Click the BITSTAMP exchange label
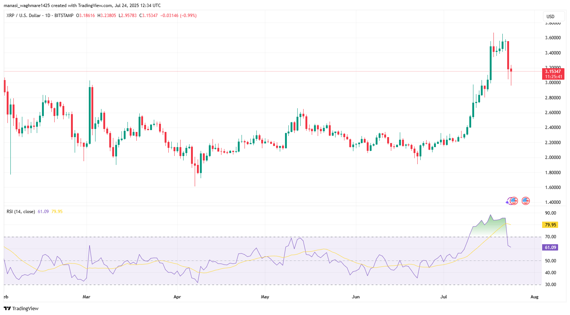Viewport: 570px width, 315px height. [x=64, y=16]
